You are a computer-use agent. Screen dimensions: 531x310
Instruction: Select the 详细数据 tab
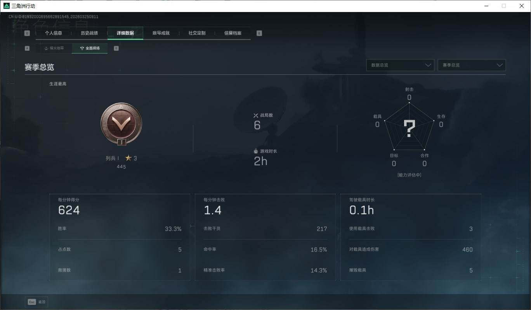point(125,33)
